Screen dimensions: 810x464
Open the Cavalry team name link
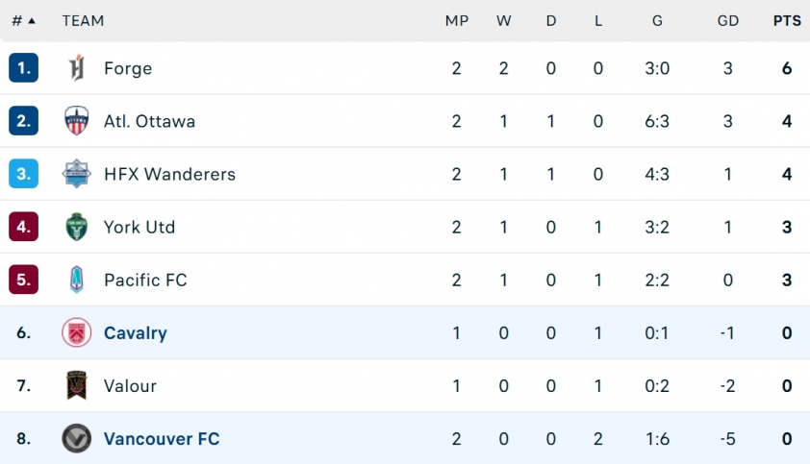click(136, 333)
